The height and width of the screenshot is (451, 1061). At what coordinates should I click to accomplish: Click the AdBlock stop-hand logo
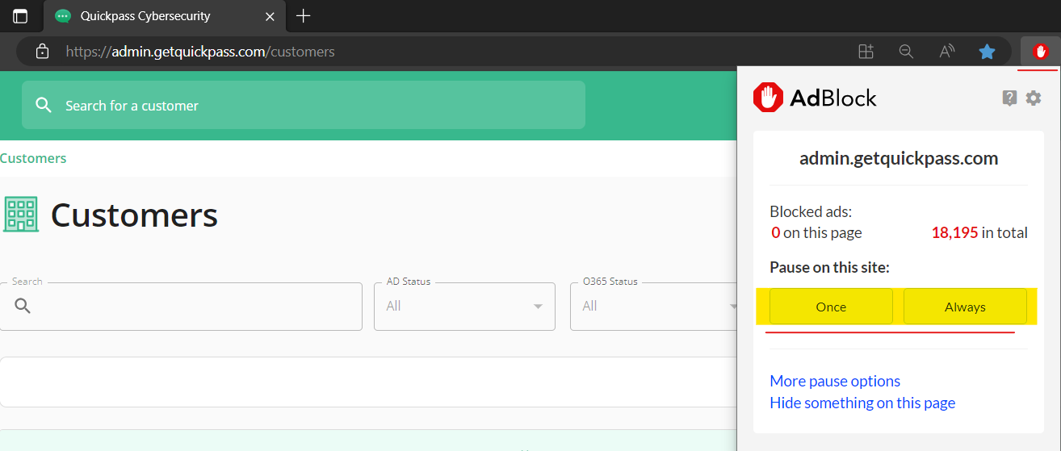[768, 98]
